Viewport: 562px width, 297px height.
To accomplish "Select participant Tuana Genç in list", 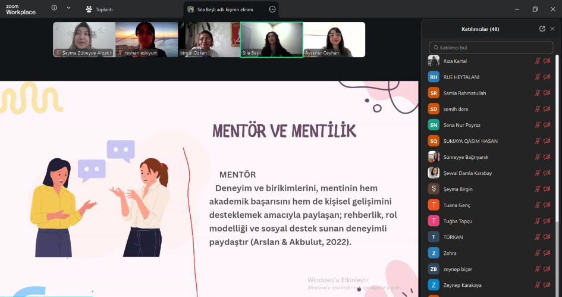I will click(x=489, y=205).
